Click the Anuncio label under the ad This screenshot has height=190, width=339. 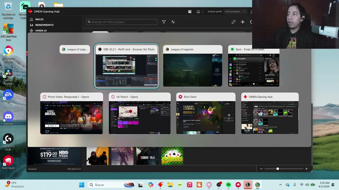point(32,169)
